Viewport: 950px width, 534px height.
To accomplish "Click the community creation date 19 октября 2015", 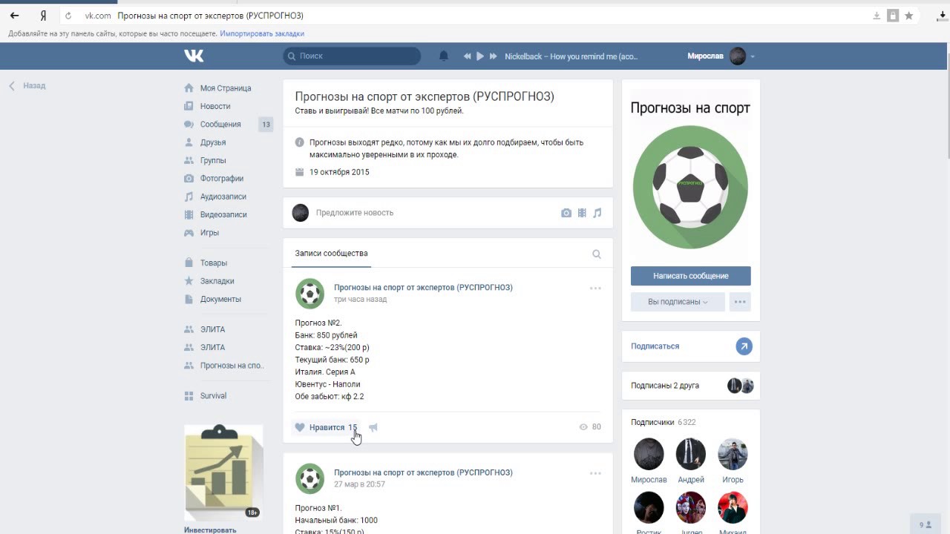I will (x=339, y=172).
